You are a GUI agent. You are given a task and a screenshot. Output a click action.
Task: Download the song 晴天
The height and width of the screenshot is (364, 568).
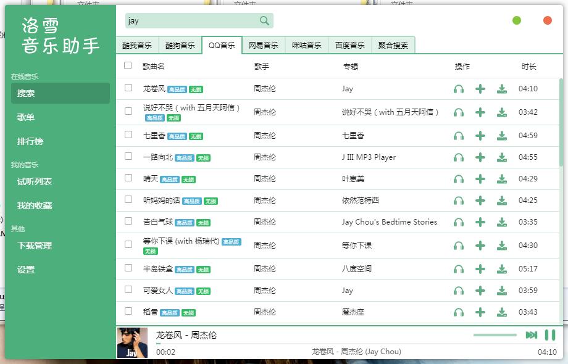tap(502, 179)
